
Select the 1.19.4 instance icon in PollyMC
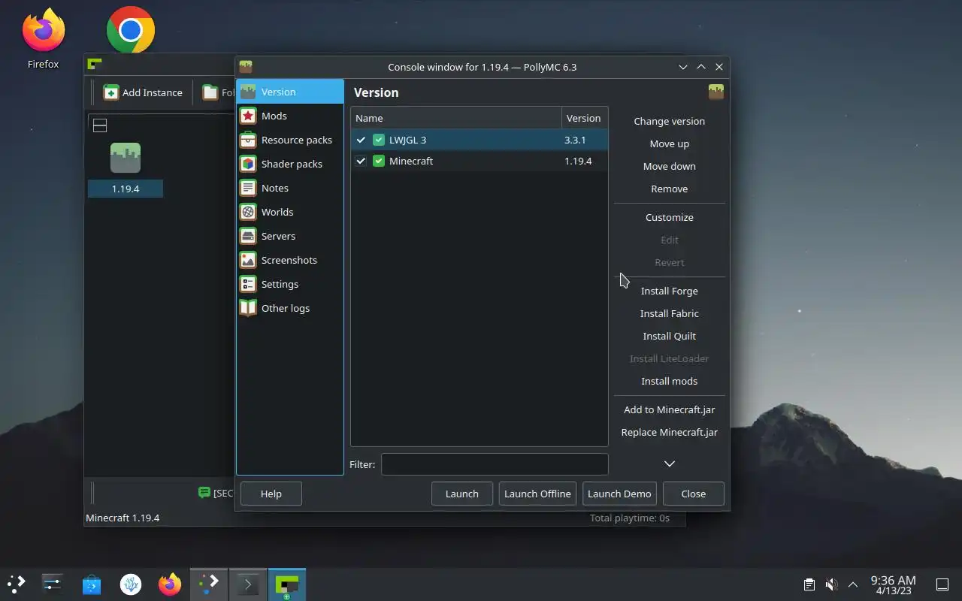126,158
